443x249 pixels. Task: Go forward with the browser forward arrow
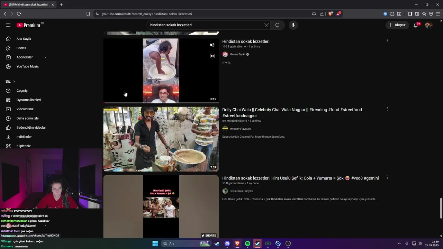pos(12,14)
